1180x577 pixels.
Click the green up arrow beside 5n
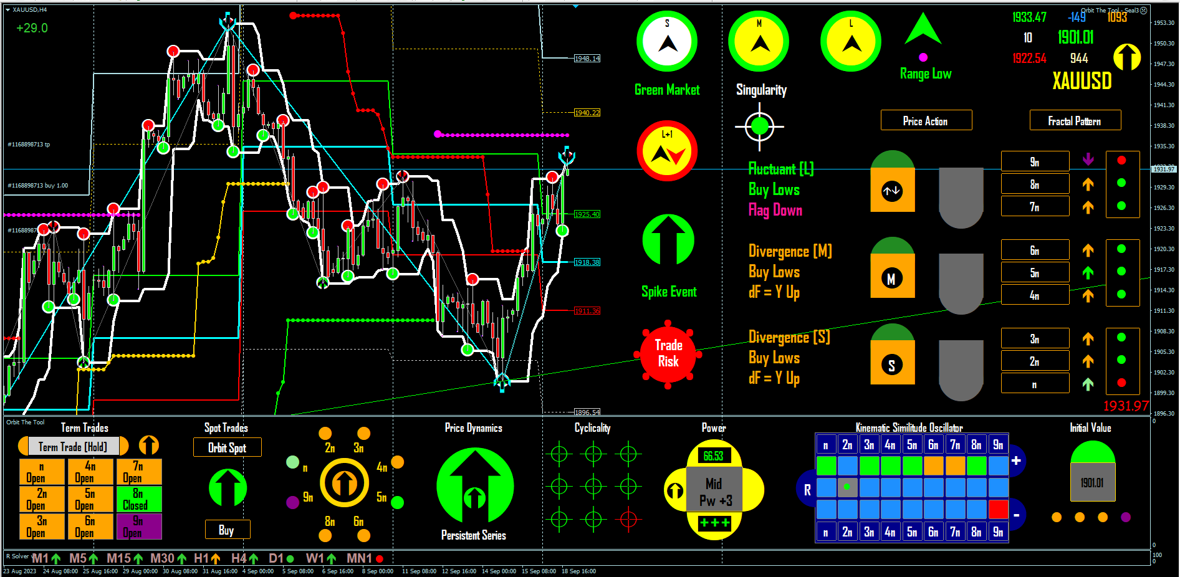(x=1088, y=272)
